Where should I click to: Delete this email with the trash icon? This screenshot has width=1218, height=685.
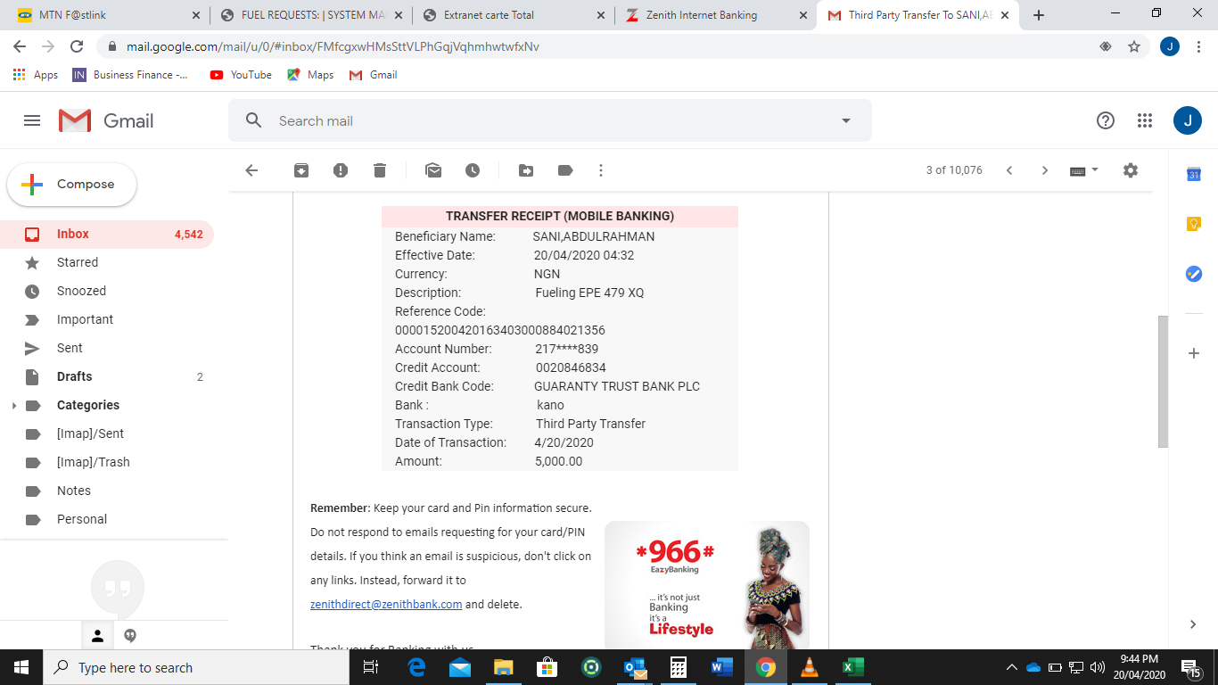pyautogui.click(x=380, y=170)
